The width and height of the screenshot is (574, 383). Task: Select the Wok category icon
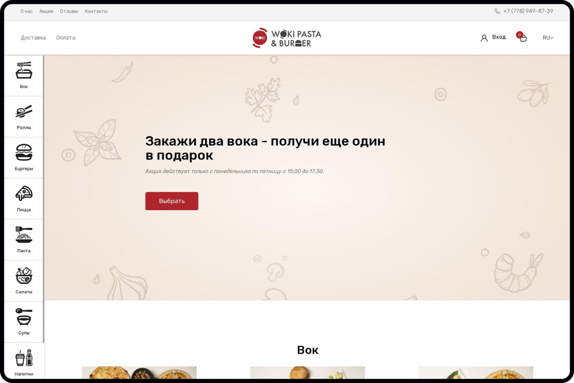[24, 71]
